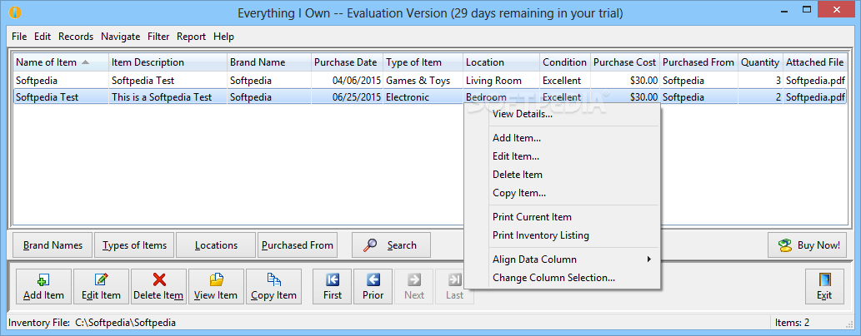Click the Buy Now! button
Screen dimensions: 861x336
(807, 245)
